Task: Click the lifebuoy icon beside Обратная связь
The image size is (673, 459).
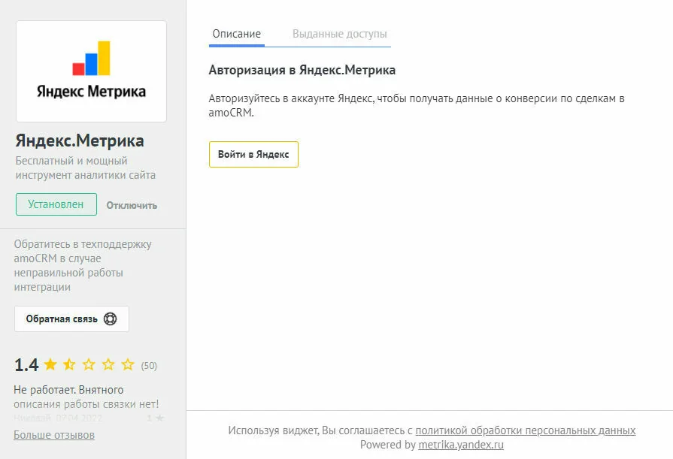Action: (x=111, y=319)
